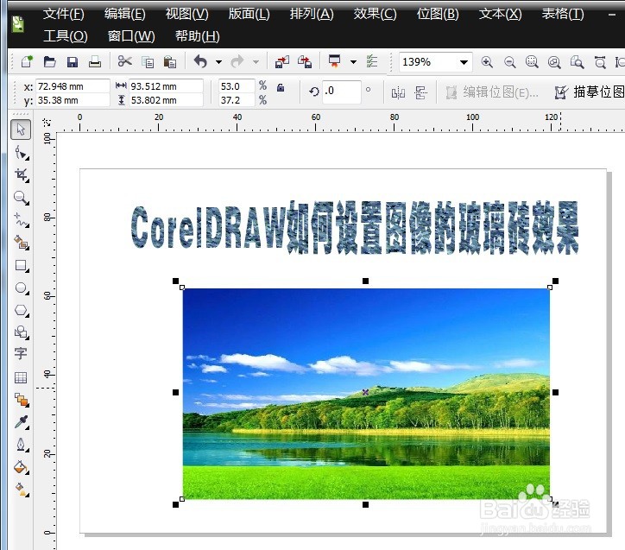
Task: Click the rotation angle field
Action: point(342,92)
